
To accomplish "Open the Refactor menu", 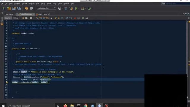I will tap(31, 4).
